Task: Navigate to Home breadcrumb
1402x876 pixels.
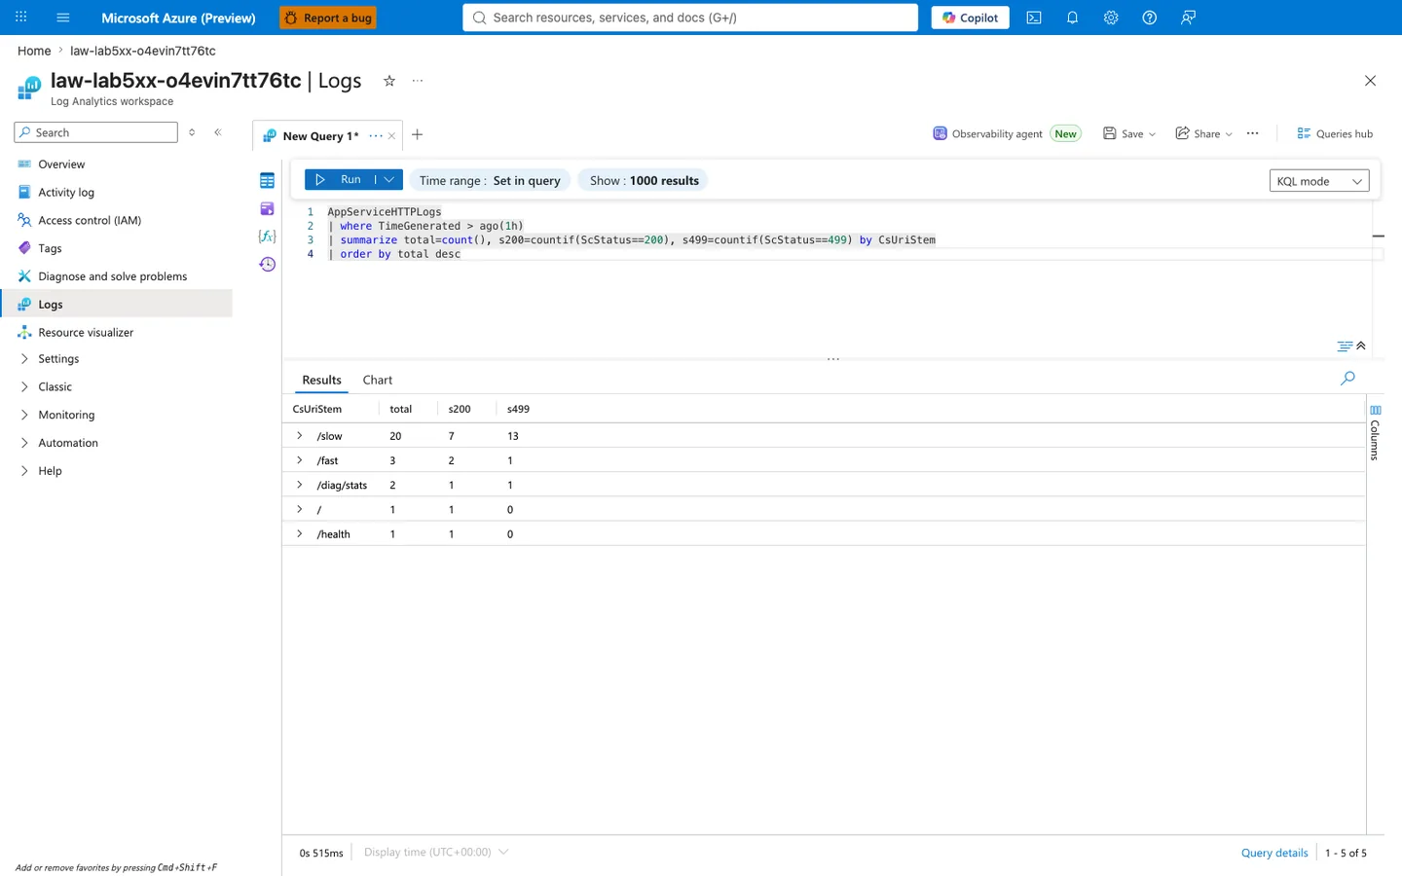Action: (34, 51)
